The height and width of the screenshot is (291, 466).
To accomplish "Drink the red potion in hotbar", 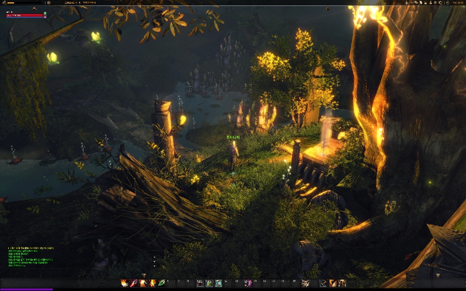I will pyautogui.click(x=200, y=283).
